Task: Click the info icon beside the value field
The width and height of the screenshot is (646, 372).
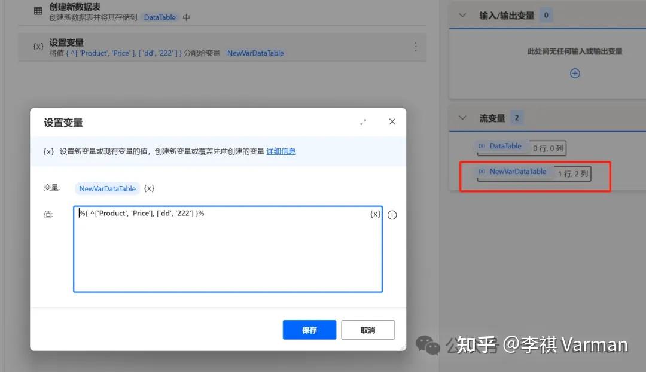Action: pyautogui.click(x=392, y=214)
